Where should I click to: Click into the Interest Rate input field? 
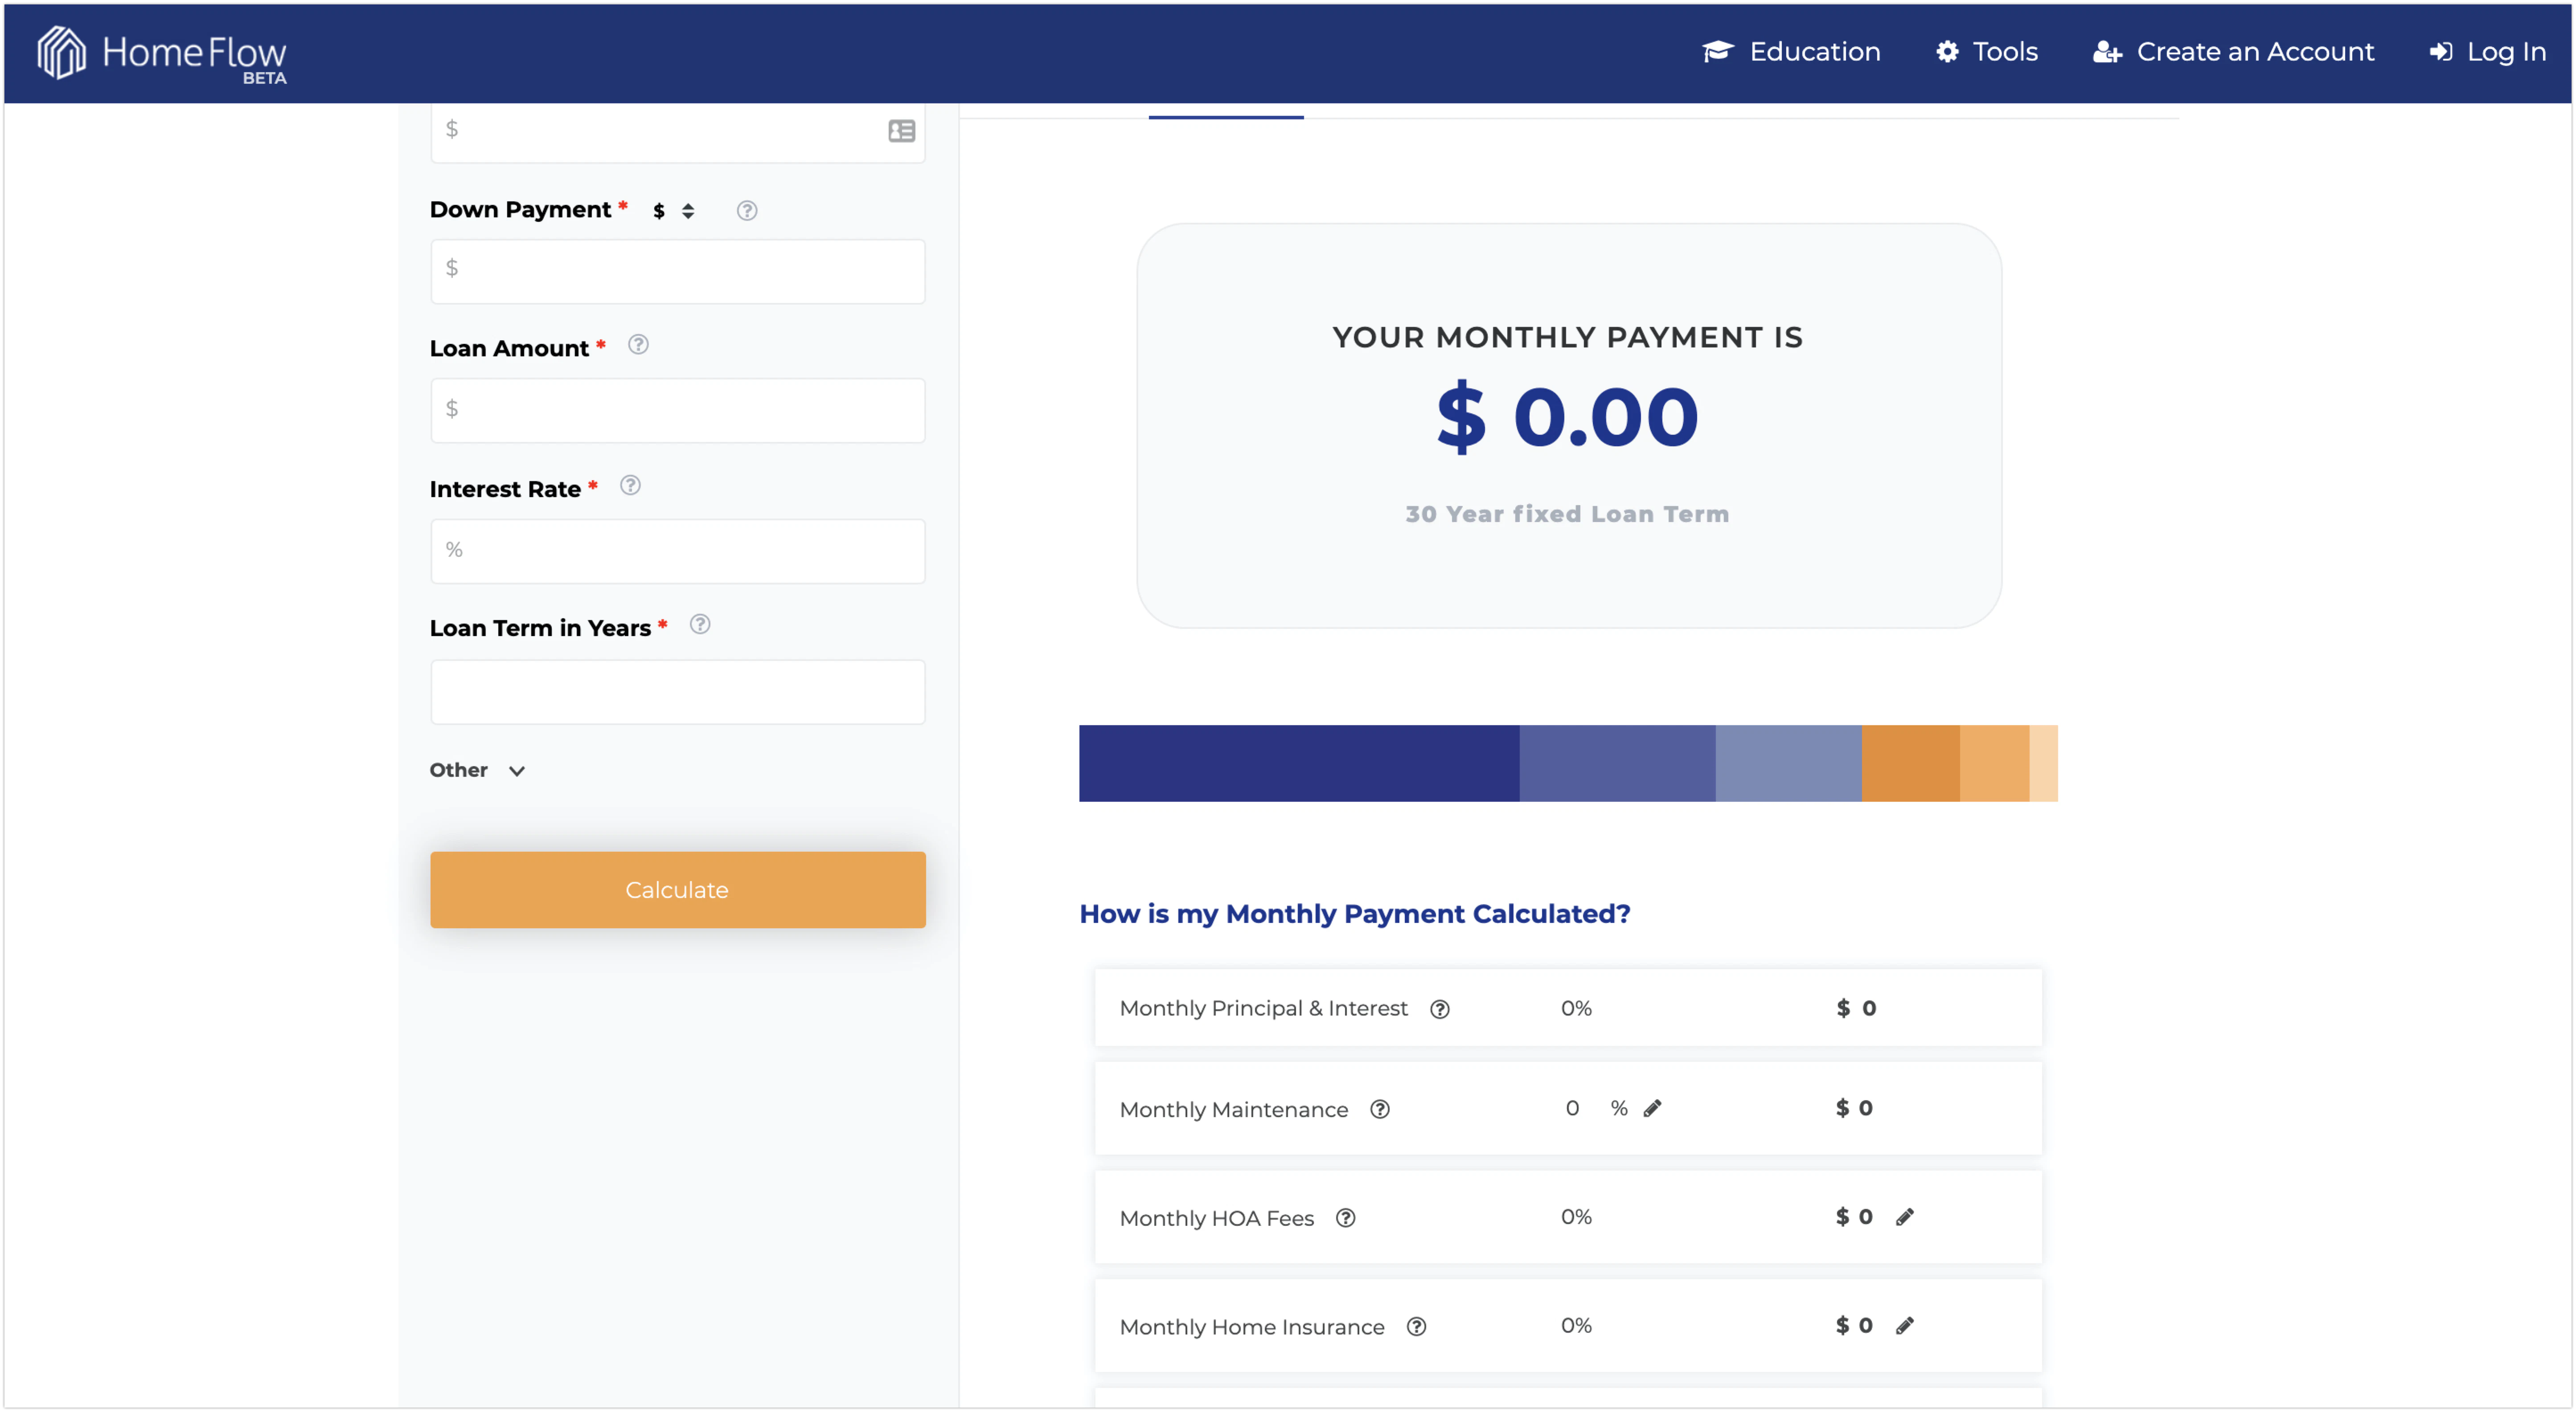(x=678, y=551)
